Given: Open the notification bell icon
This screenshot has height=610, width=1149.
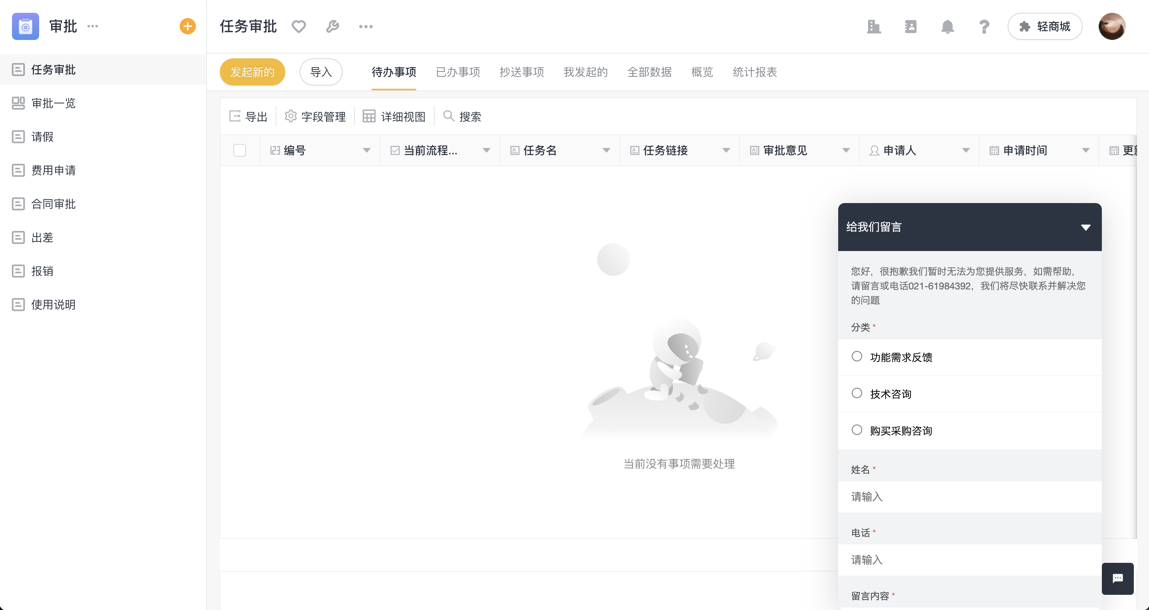Looking at the screenshot, I should pyautogui.click(x=947, y=27).
